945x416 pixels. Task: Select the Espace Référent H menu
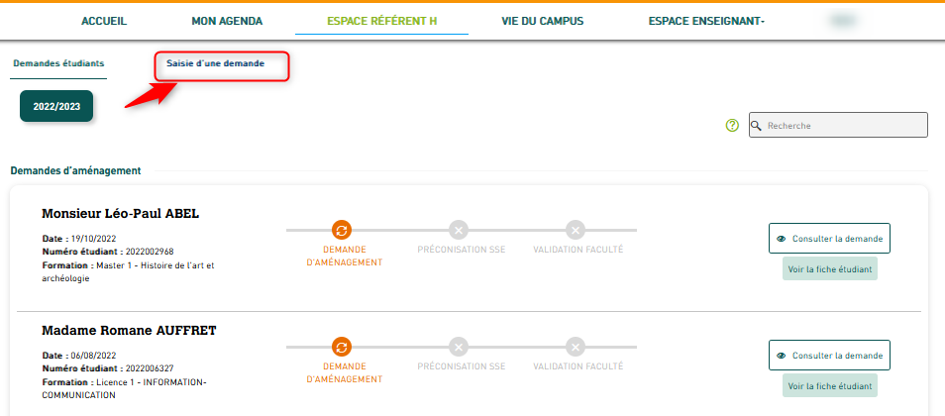(381, 20)
